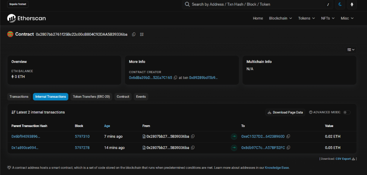The image size is (367, 175).
Task: Open contract creator 0x6dBa39bD...52Ea7C165
Action: click(151, 77)
